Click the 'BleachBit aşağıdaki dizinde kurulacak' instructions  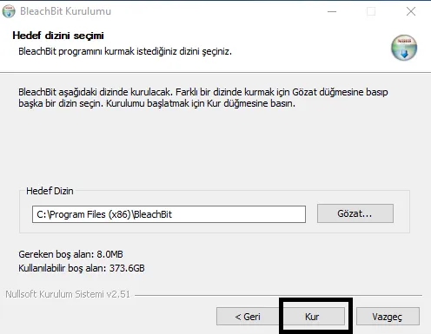(x=203, y=97)
